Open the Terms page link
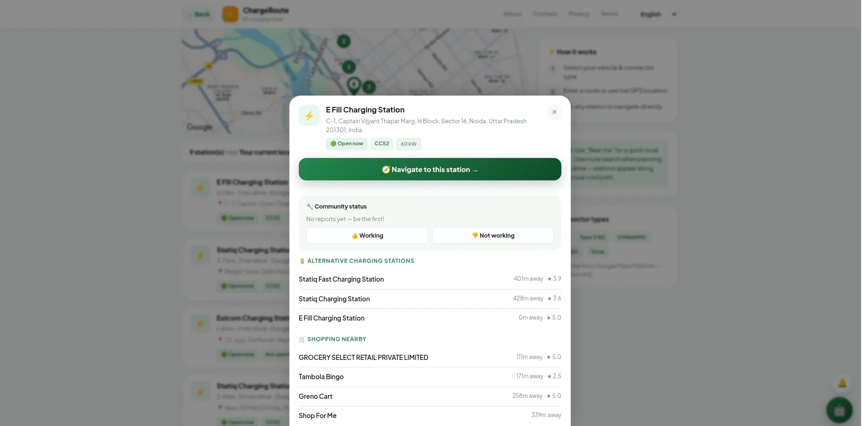The image size is (862, 426). [610, 14]
